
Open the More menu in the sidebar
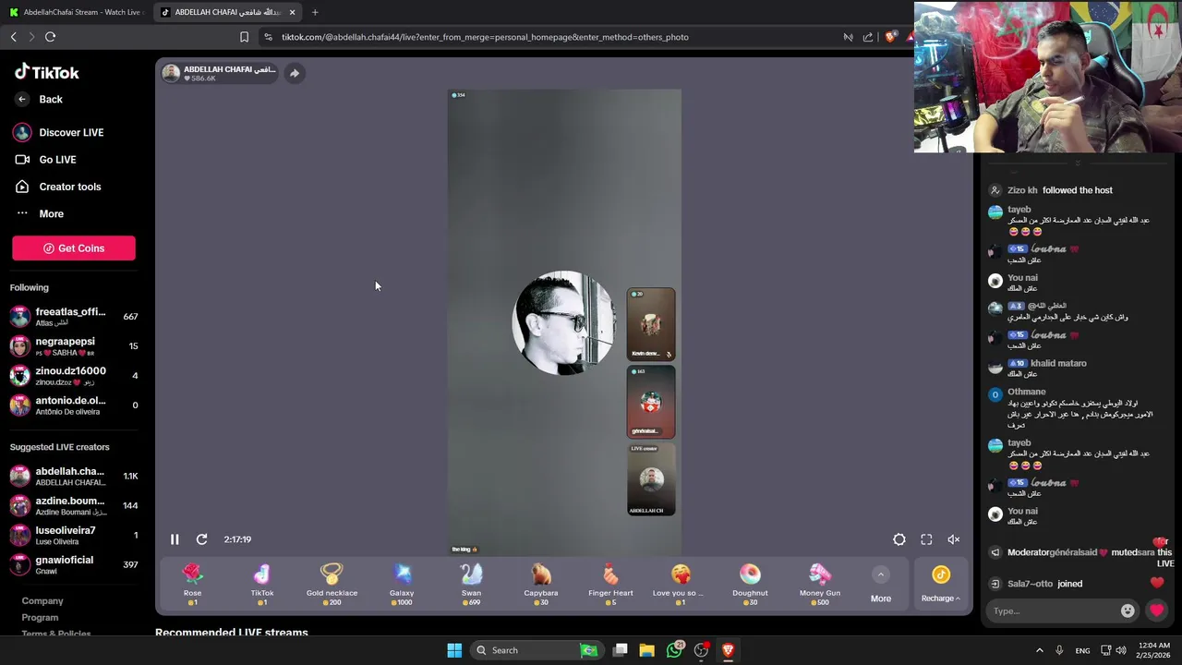[40, 213]
